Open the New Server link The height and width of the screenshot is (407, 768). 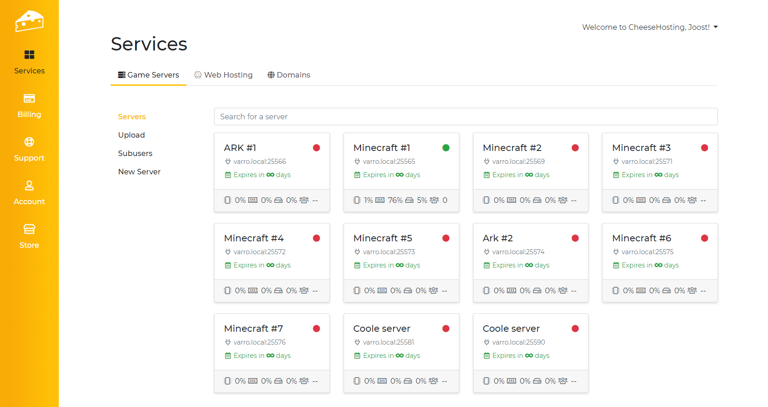pyautogui.click(x=139, y=172)
